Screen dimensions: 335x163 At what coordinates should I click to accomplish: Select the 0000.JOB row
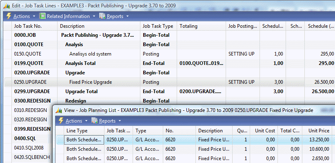[170, 35]
